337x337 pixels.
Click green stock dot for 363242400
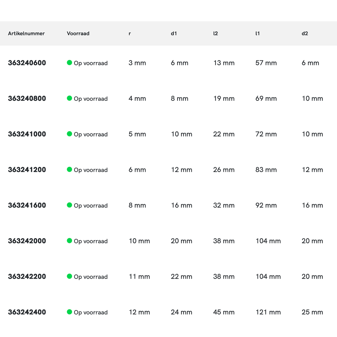coord(69,312)
